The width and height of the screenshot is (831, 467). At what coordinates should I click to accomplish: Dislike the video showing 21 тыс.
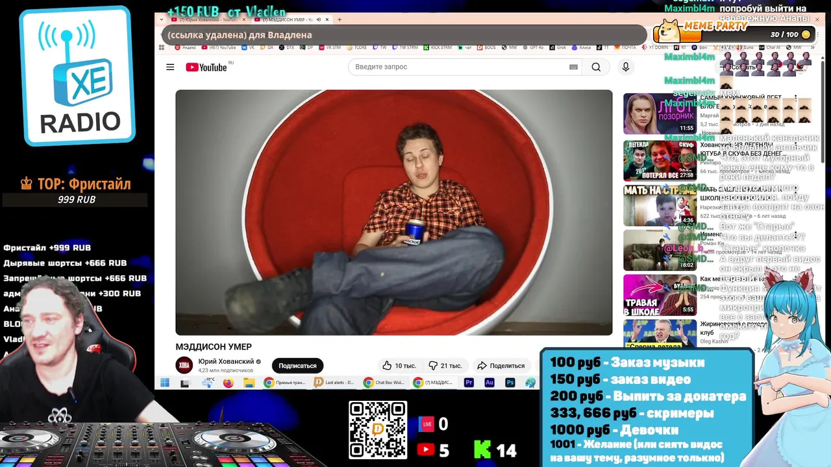click(445, 365)
